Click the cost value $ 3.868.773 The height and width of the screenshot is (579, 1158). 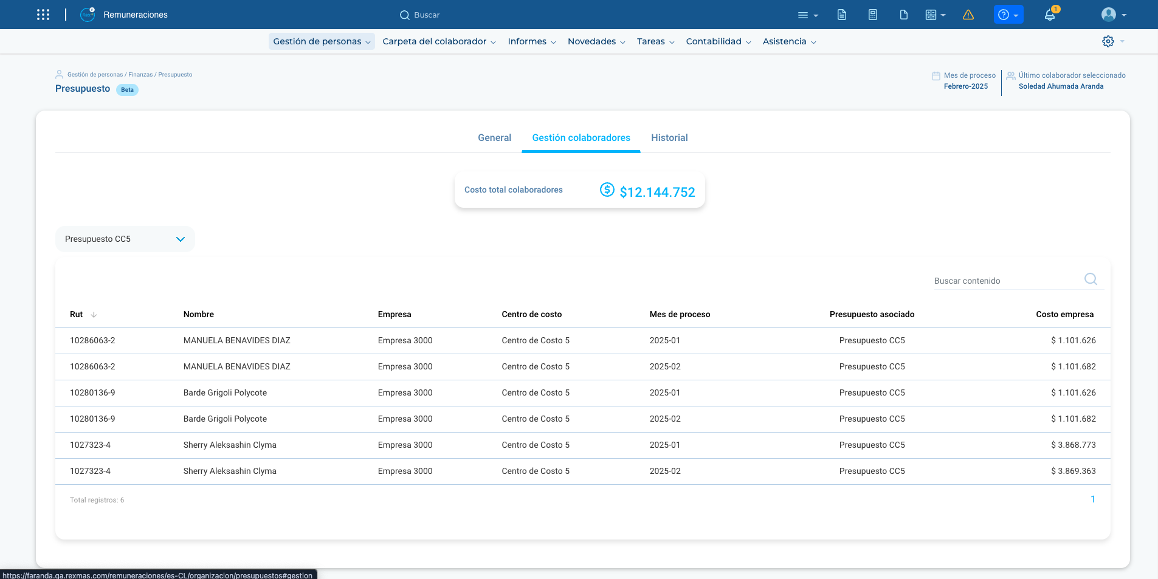click(1074, 445)
